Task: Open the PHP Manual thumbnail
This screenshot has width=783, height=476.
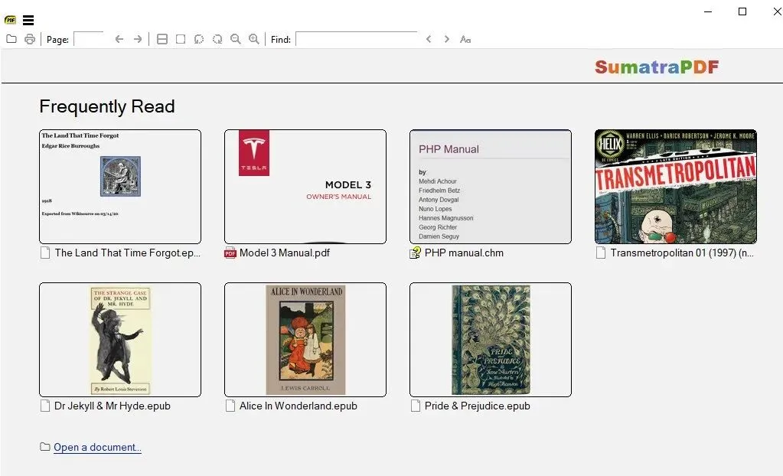Action: pyautogui.click(x=491, y=187)
